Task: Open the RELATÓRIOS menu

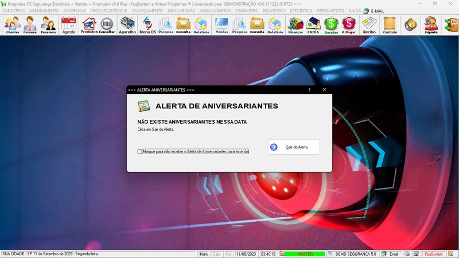Action: (274, 10)
